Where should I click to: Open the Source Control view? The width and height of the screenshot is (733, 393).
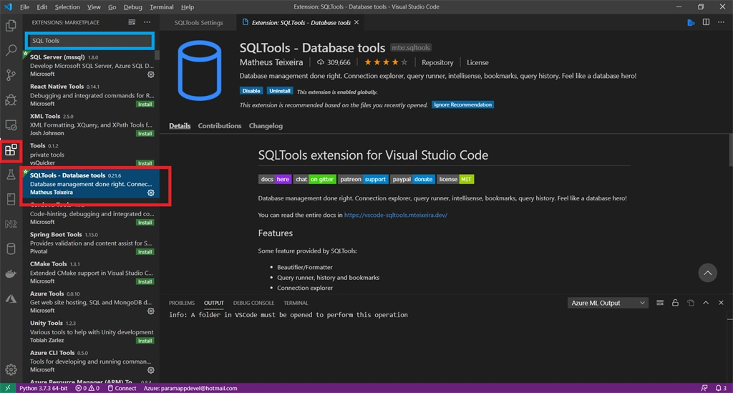coord(11,74)
